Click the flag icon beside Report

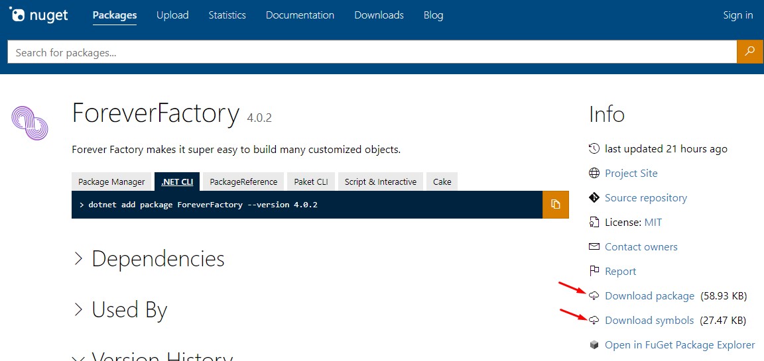(594, 271)
